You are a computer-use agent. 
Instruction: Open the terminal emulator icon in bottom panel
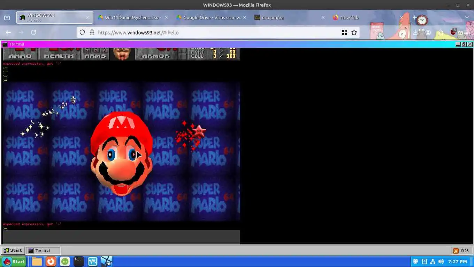tap(79, 261)
